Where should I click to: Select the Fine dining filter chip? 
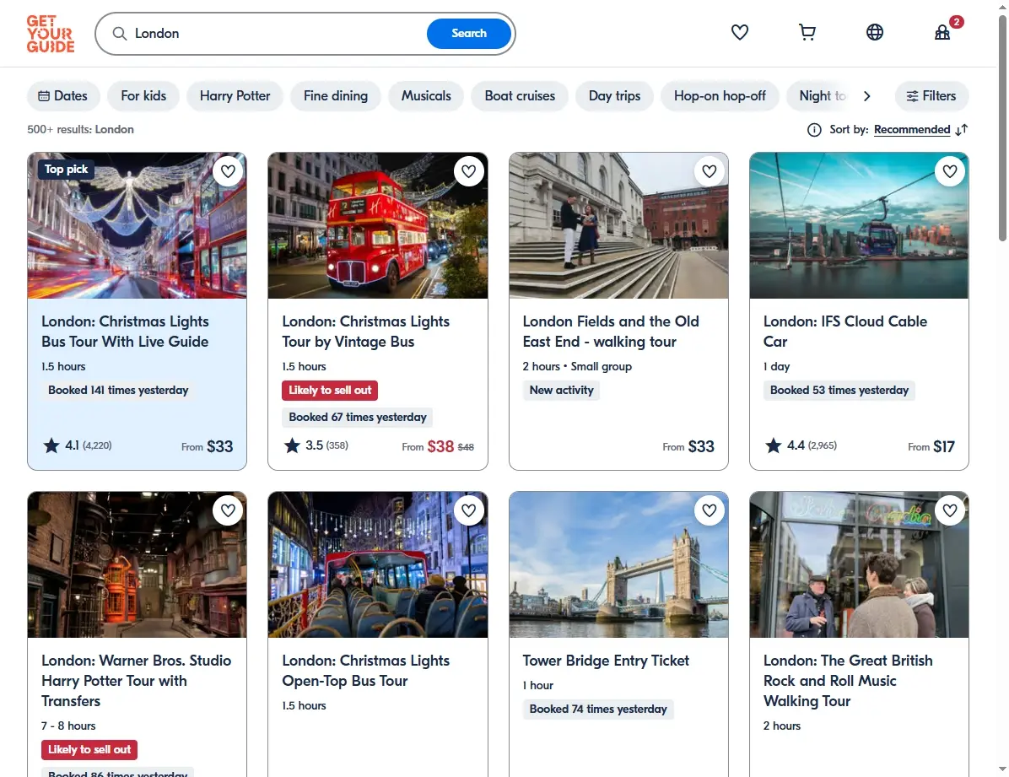coord(335,96)
